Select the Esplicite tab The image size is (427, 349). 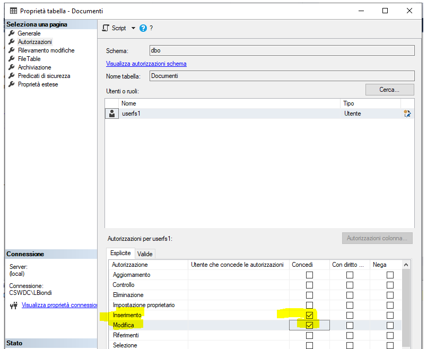[x=120, y=254]
